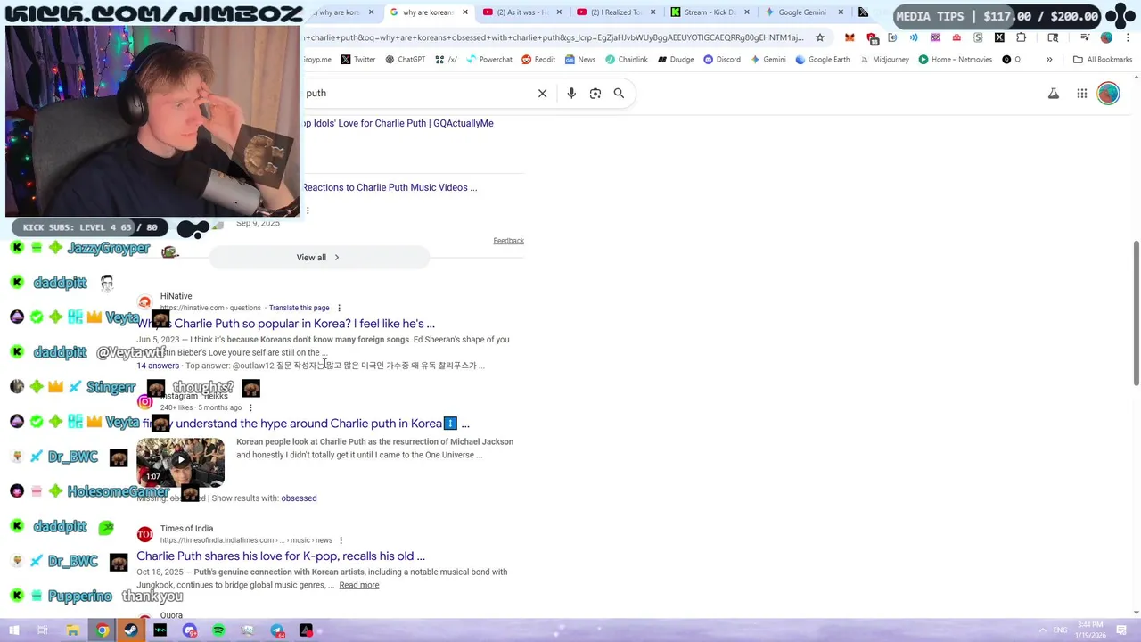The height and width of the screenshot is (642, 1141).
Task: Open Google Lens image search
Action: (x=595, y=93)
